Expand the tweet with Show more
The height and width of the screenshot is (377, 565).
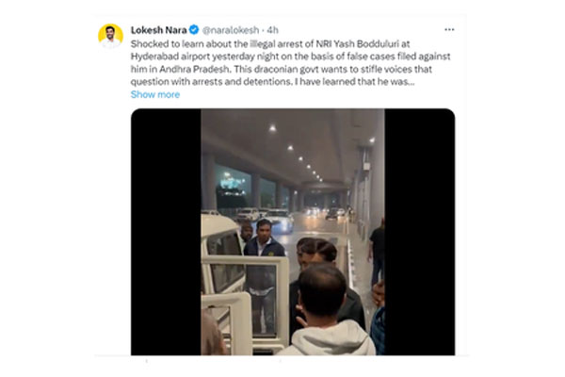point(155,94)
